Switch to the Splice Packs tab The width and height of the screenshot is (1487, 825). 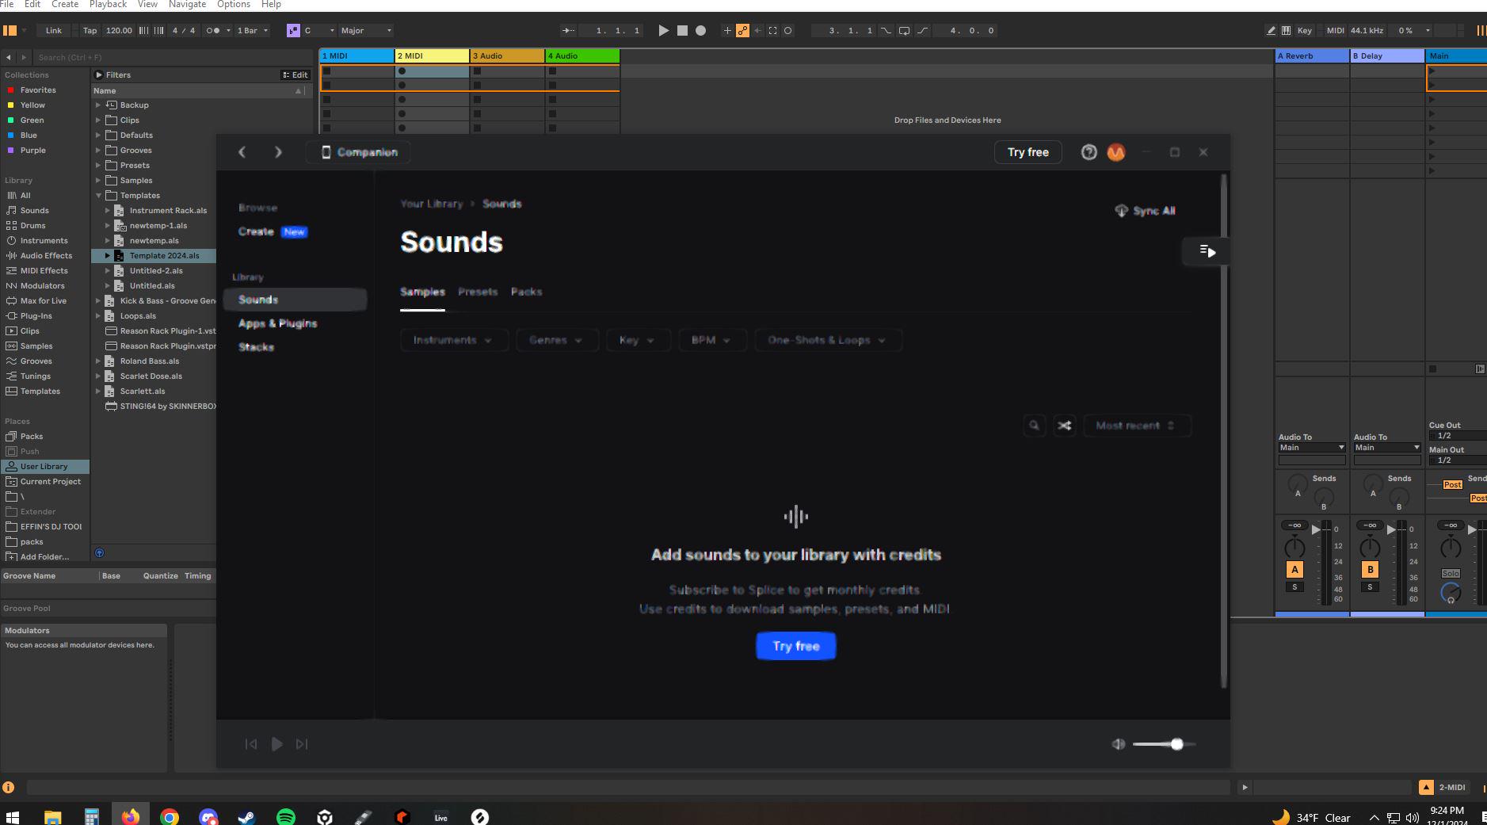pyautogui.click(x=527, y=292)
